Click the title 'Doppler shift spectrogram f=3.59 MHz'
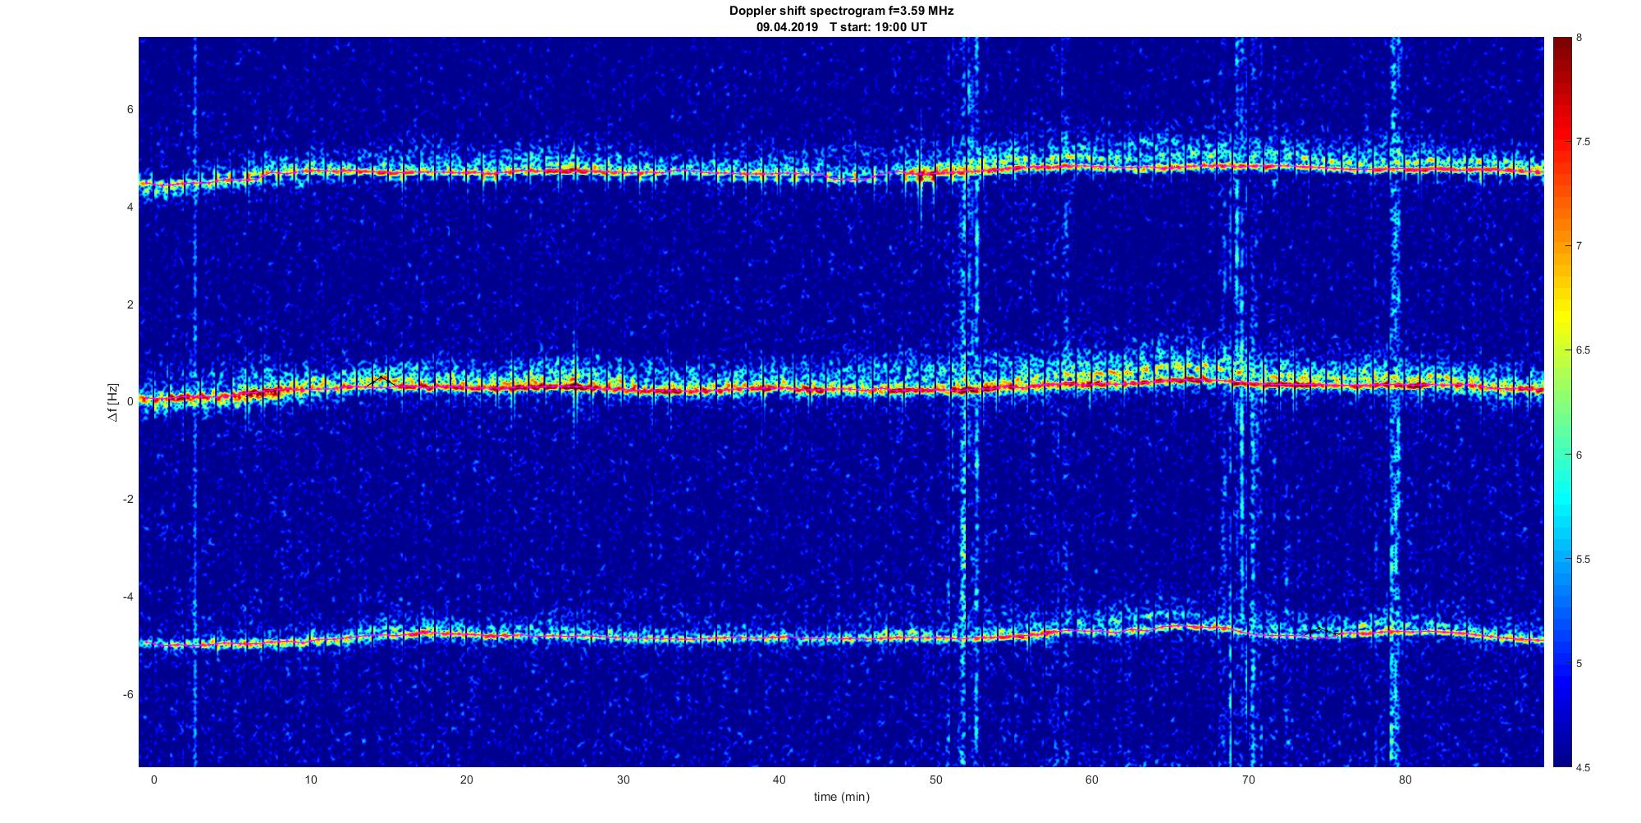The image size is (1641, 823). [841, 11]
